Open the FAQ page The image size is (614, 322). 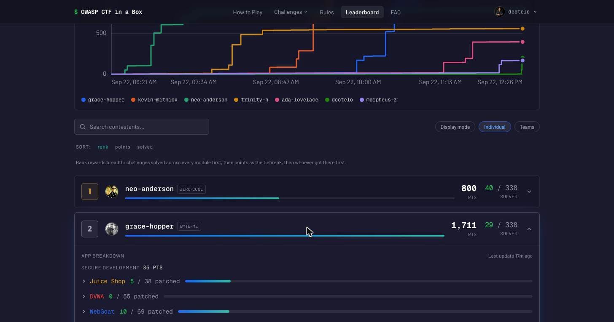(396, 12)
